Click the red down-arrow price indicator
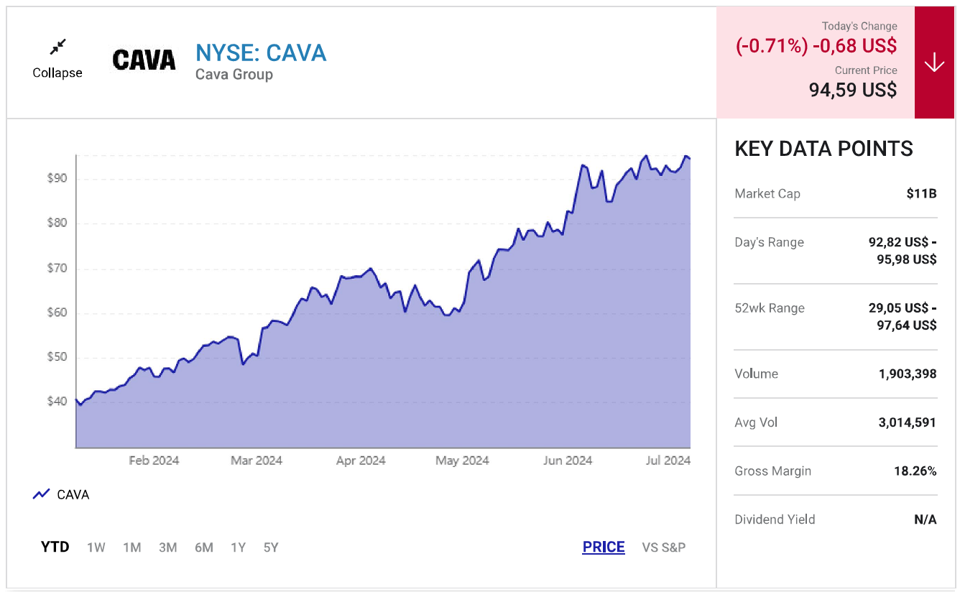 (x=934, y=63)
